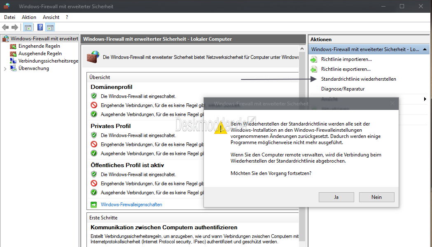Click the Richtlinie exportieren green icon
This screenshot has width=432, height=247.
pos(314,70)
